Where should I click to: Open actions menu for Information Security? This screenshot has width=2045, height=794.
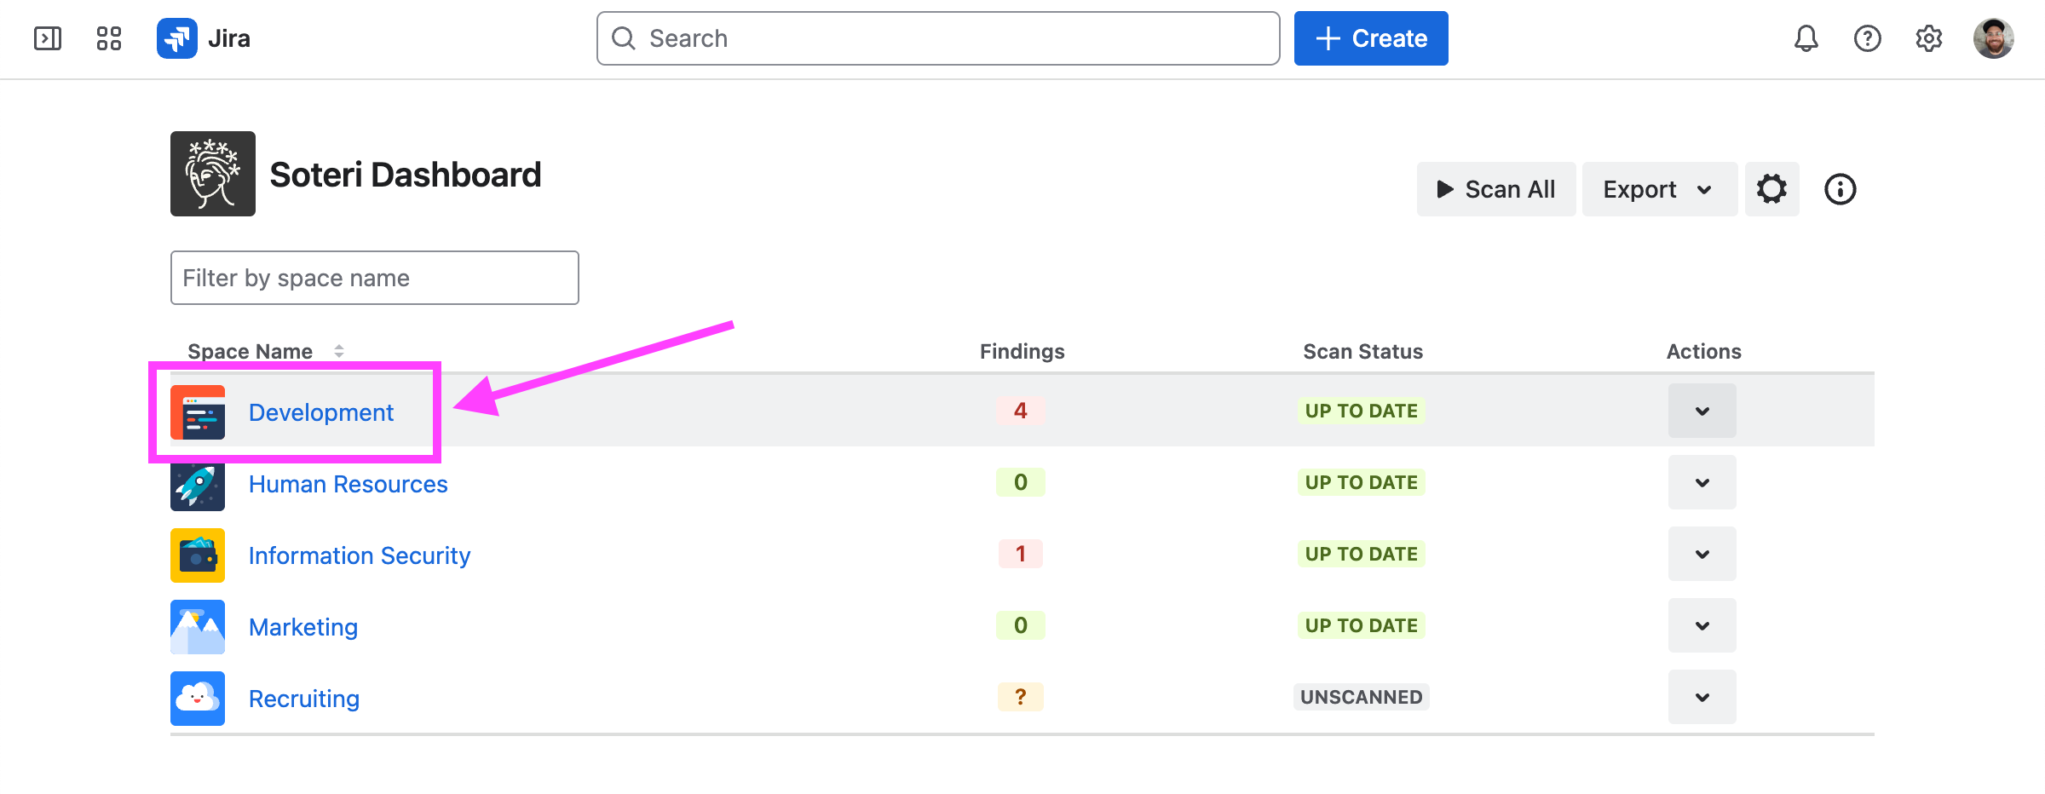(1702, 554)
